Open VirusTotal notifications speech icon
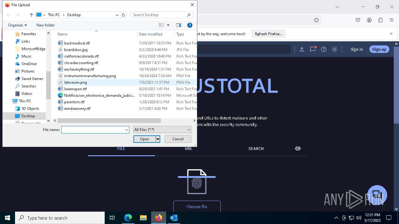 [313, 49]
